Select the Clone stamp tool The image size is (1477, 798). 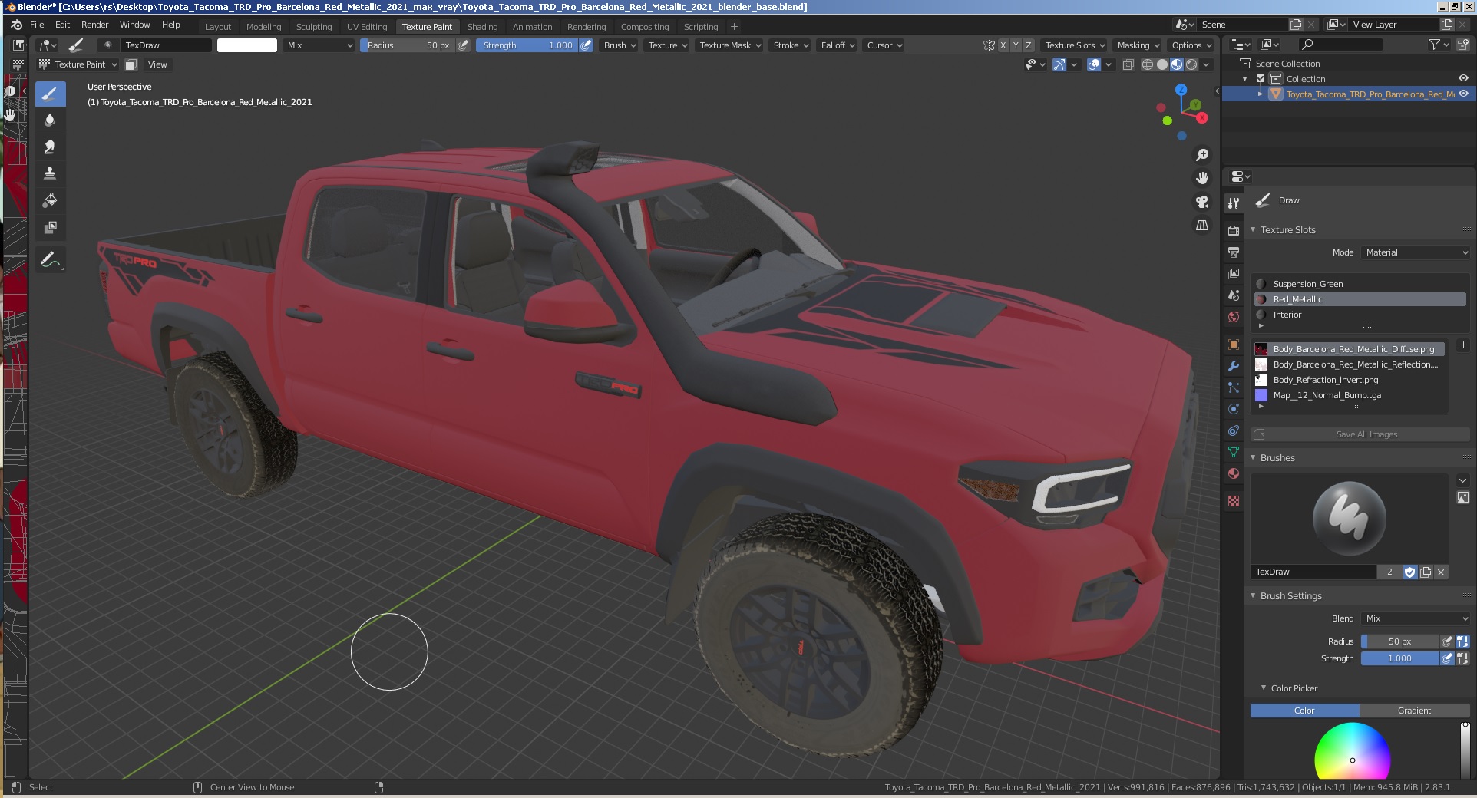pyautogui.click(x=50, y=173)
